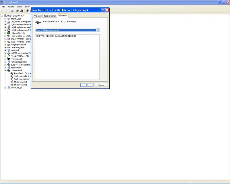Toggle the console tree toolbar icon

point(12,11)
